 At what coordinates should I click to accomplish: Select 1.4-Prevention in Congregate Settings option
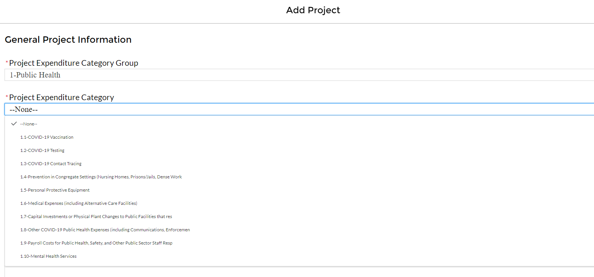click(x=101, y=177)
